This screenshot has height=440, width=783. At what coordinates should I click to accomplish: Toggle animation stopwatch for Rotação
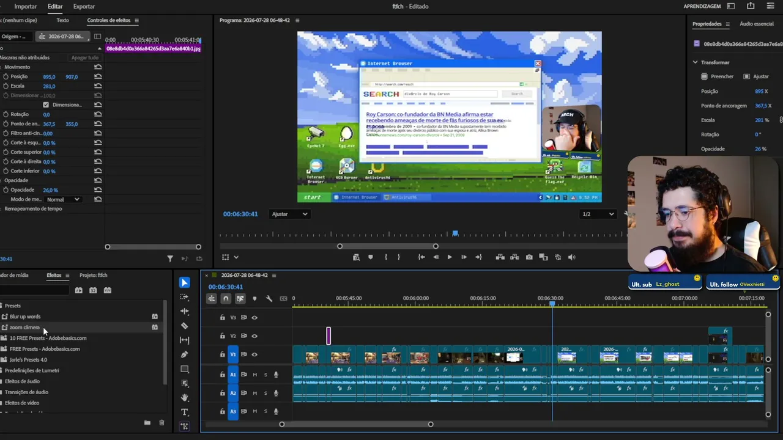(x=6, y=114)
